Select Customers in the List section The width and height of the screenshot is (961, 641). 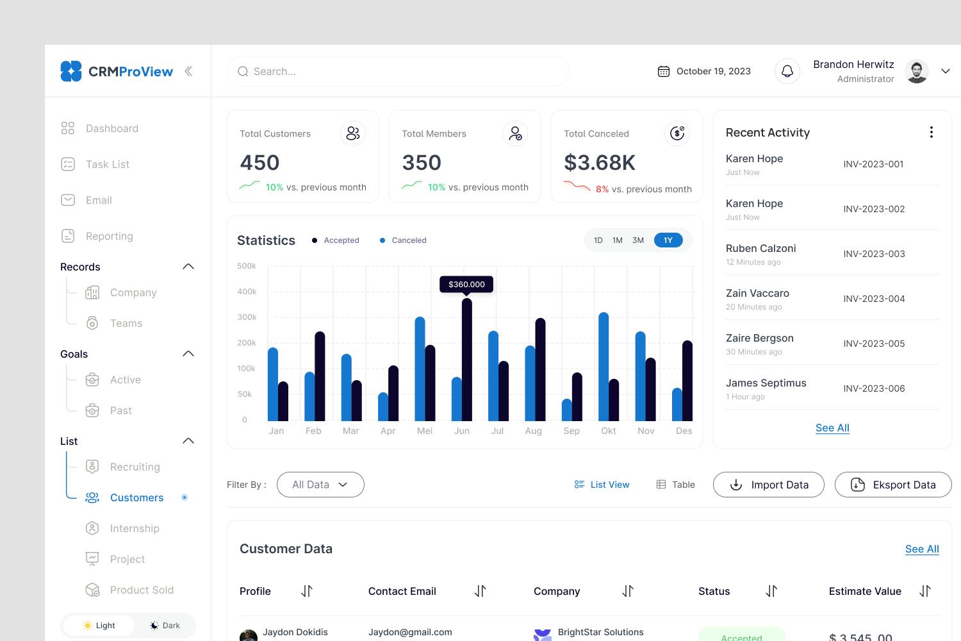tap(124, 497)
